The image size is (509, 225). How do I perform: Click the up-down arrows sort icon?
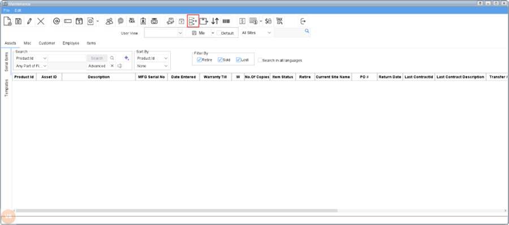215,21
